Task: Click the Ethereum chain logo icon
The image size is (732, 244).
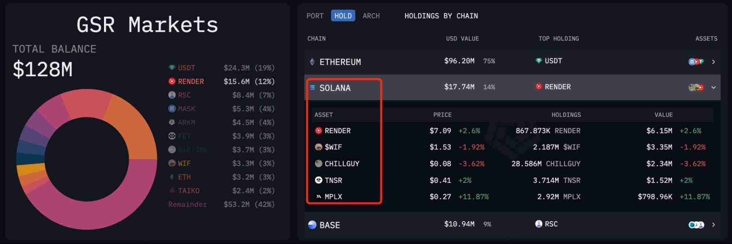Action: [x=312, y=62]
